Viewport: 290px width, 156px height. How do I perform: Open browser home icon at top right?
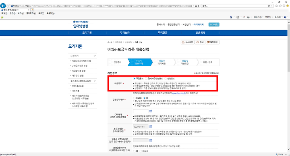click(276, 6)
